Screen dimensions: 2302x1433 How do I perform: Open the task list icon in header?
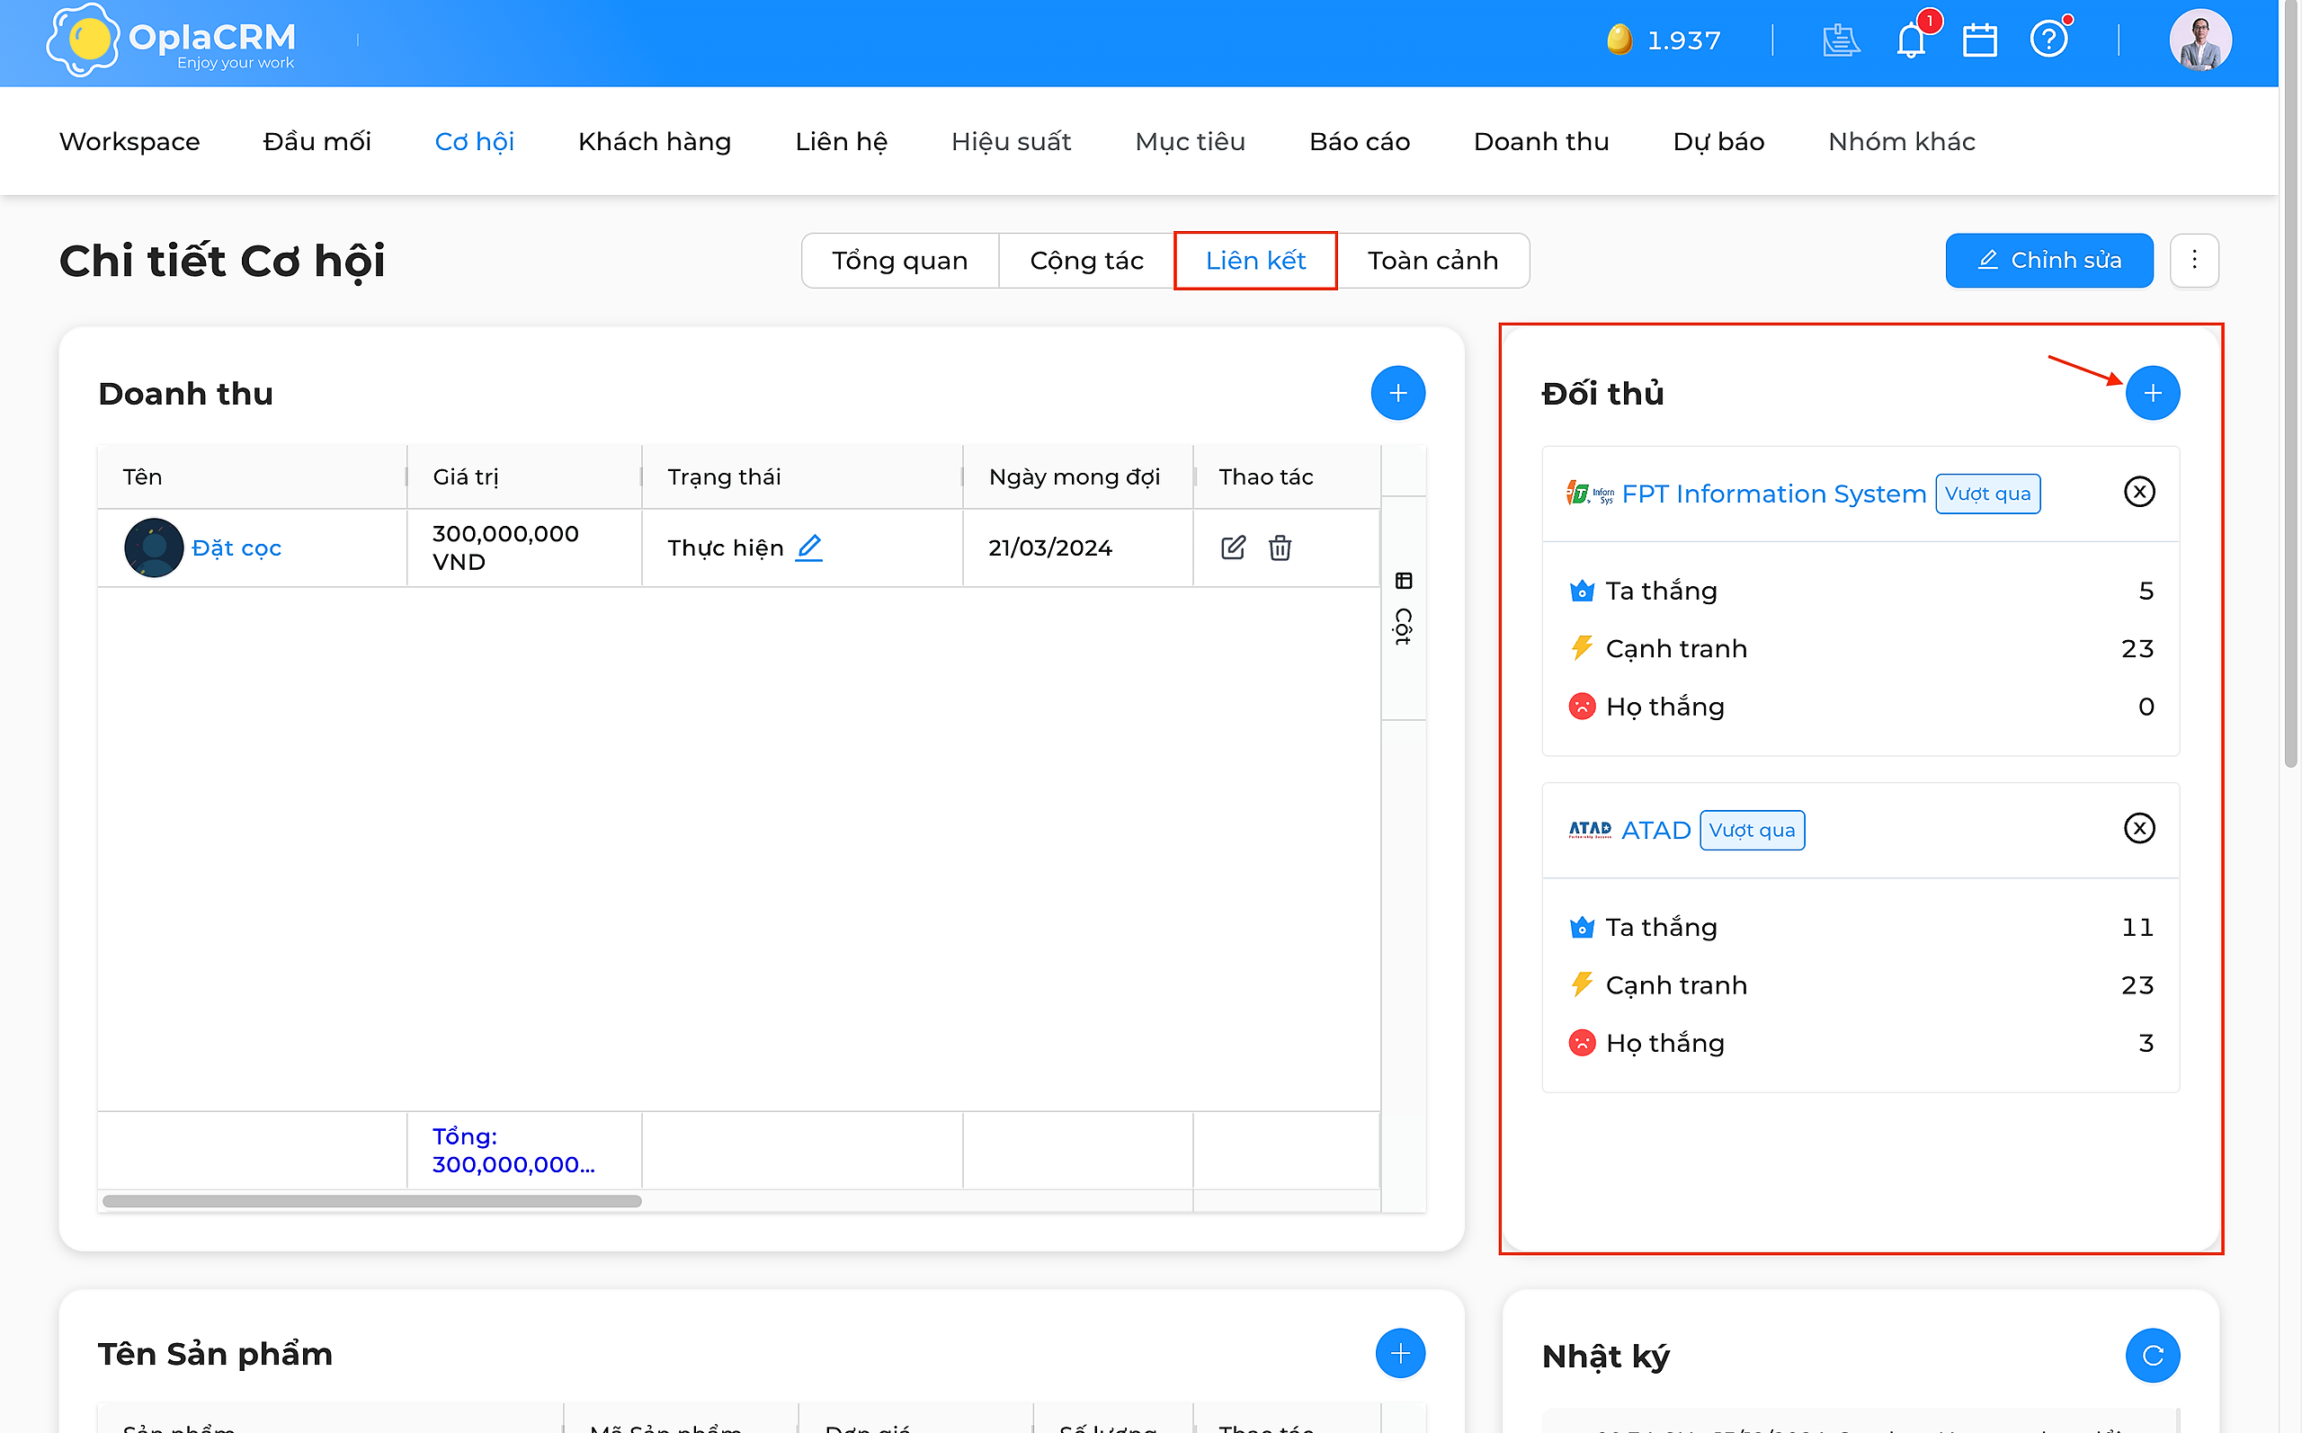click(x=1841, y=40)
